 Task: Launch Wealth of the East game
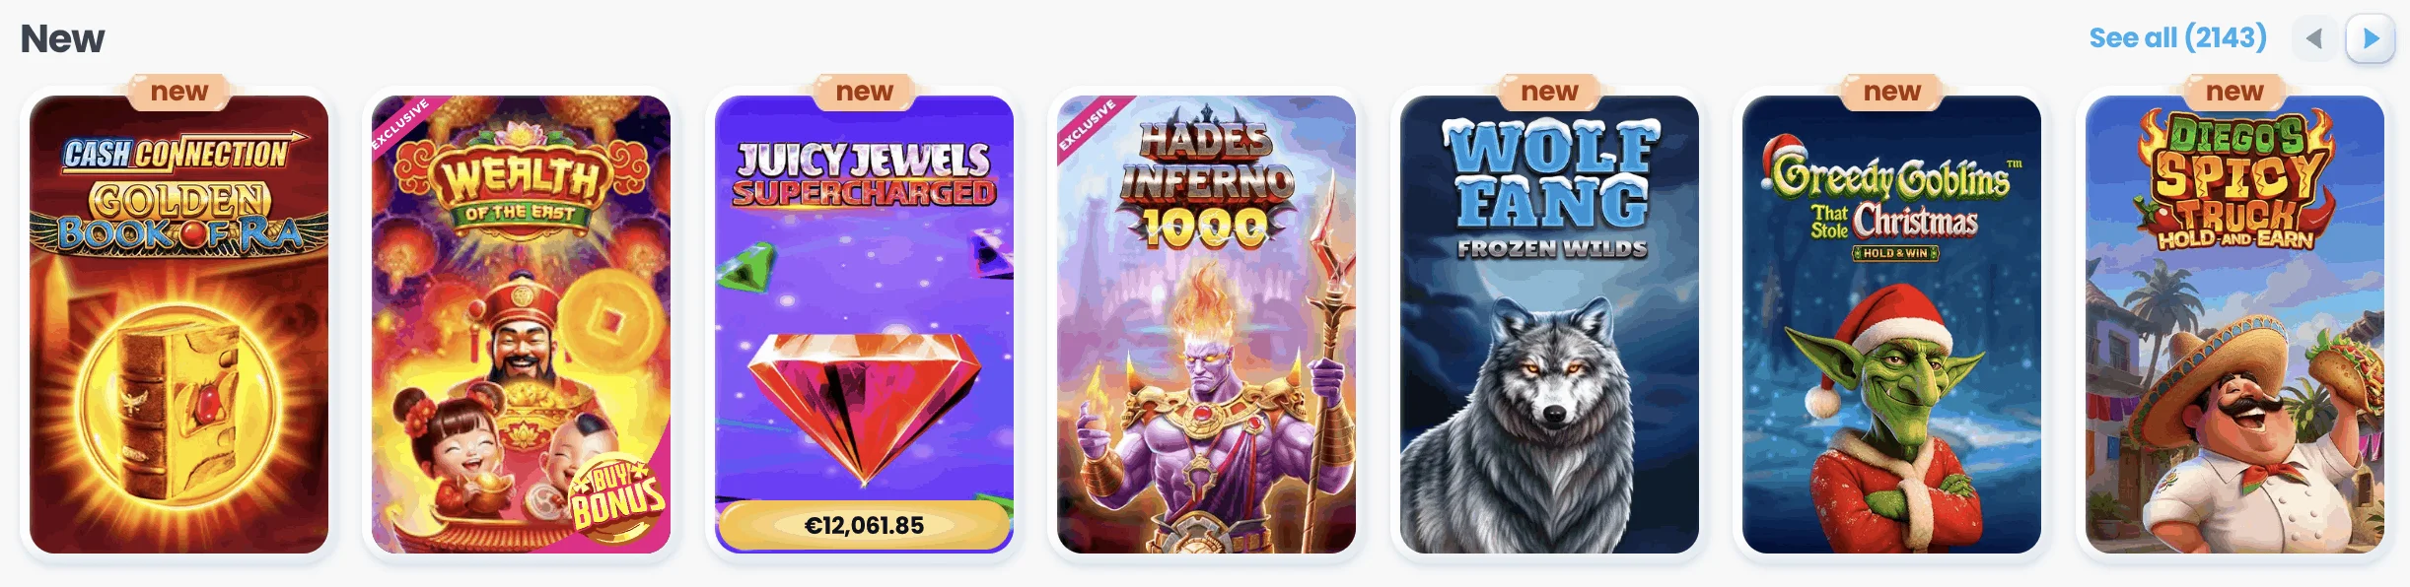[521, 324]
